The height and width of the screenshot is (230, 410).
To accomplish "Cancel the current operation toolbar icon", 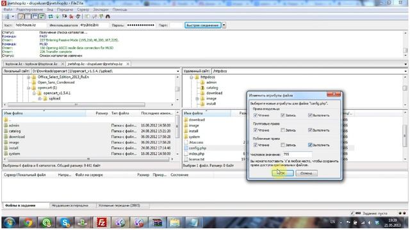I will (64, 17).
